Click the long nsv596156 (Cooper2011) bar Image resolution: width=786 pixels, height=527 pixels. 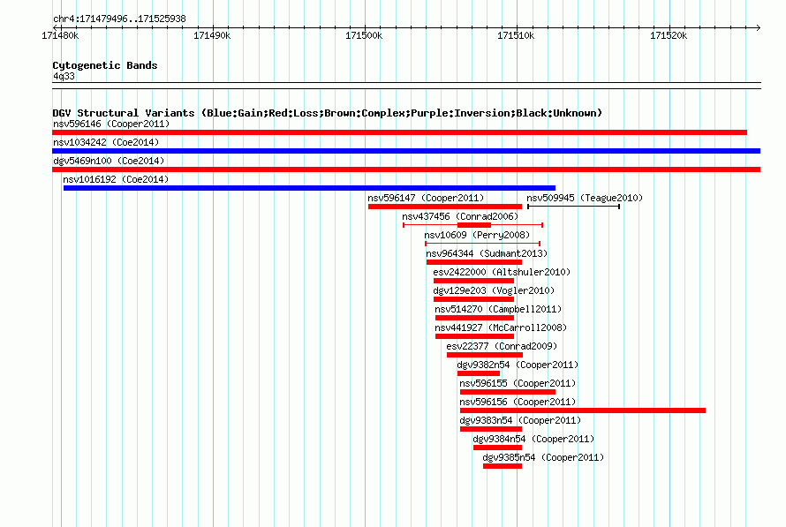tap(583, 410)
